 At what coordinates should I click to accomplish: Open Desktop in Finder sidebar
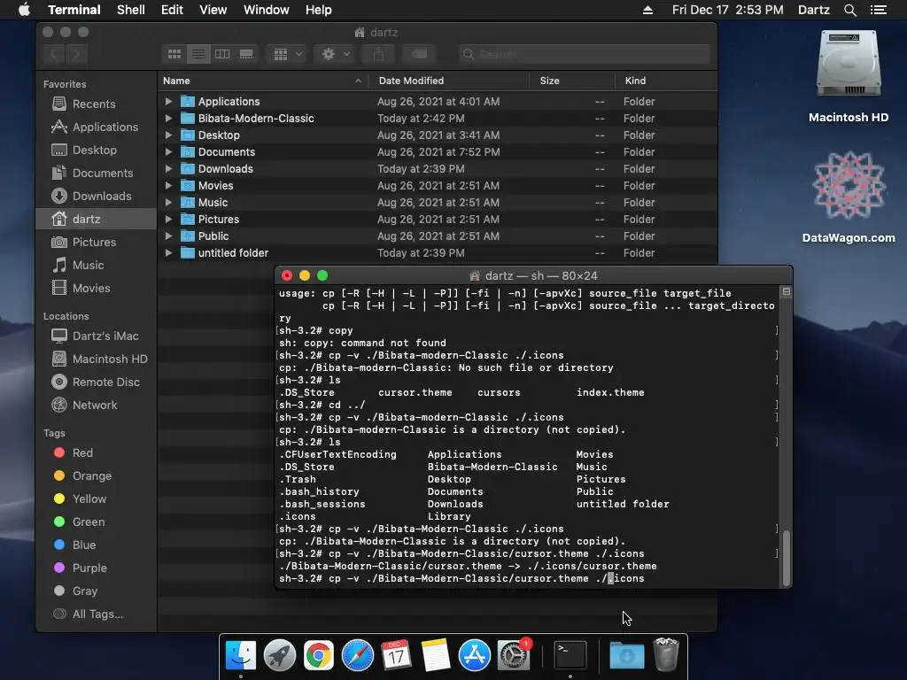coord(94,151)
